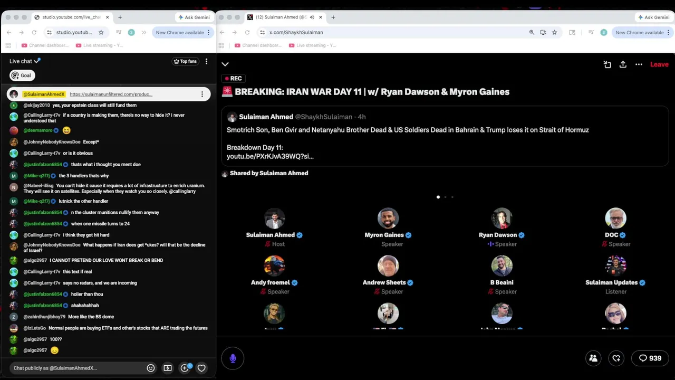This screenshot has height=380, width=675.
Task: Open Andrew Sheets speaker avatar
Action: tap(388, 266)
